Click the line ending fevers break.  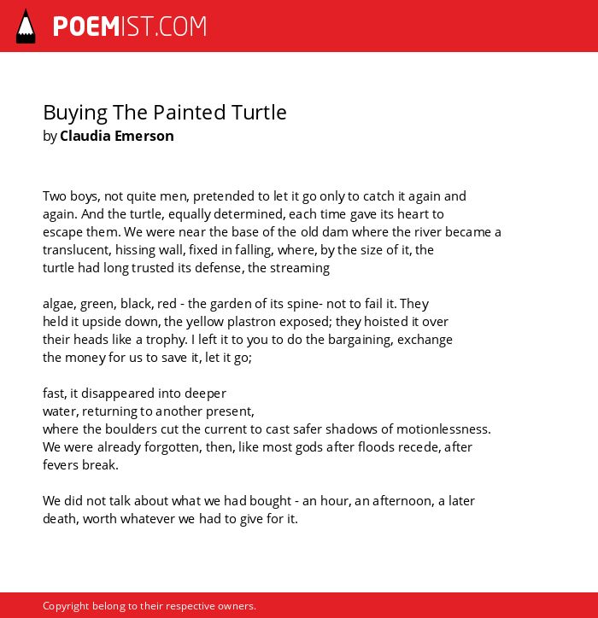pos(80,465)
